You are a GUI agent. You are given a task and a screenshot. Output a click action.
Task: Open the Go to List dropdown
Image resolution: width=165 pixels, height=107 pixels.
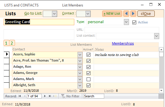(54, 14)
